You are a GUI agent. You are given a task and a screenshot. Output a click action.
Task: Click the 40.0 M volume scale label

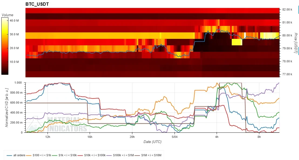tap(14, 21)
